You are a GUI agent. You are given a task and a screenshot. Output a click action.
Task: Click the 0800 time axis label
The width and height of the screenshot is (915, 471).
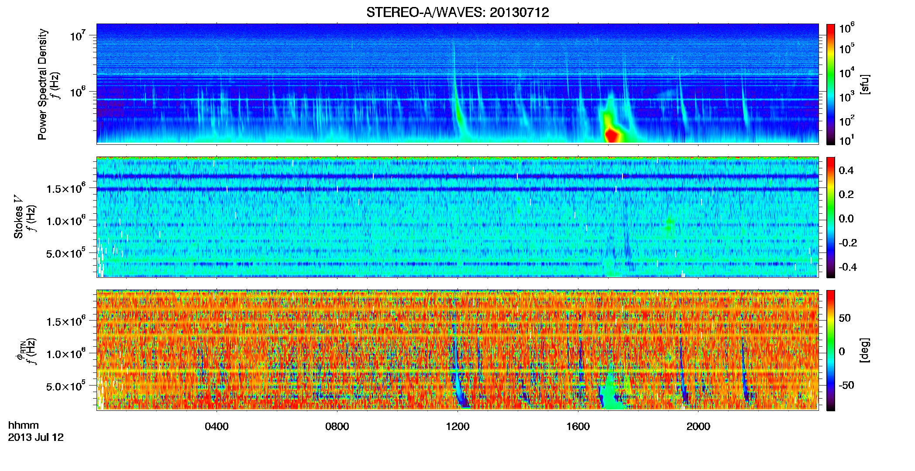pos(337,427)
